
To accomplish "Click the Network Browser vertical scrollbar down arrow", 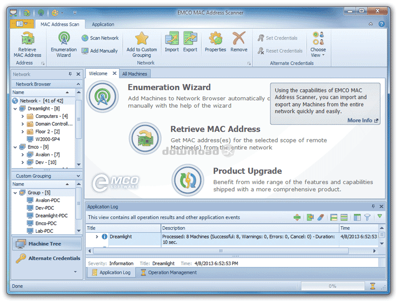I will click(79, 164).
